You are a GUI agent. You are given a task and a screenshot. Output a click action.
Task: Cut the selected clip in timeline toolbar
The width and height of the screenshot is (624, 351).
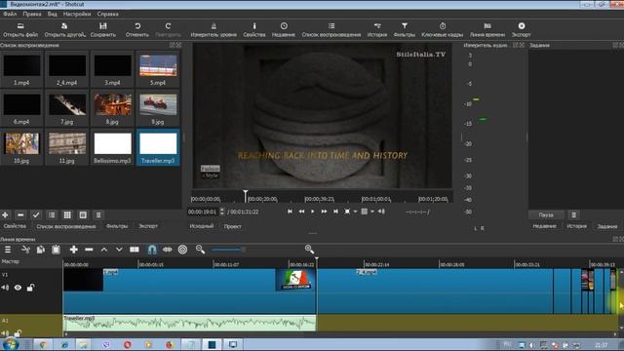25,250
